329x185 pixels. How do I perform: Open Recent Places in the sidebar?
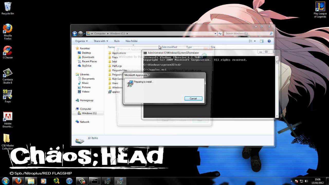pyautogui.click(x=89, y=61)
